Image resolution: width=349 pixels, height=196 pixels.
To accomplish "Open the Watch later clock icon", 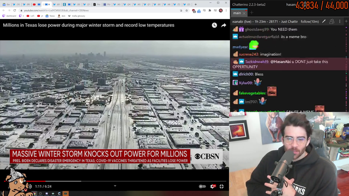I will tap(214, 26).
